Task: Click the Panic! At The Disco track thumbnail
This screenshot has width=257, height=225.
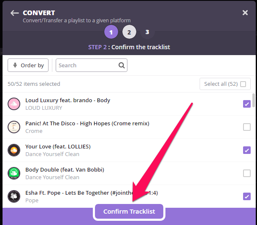Action: [14, 127]
